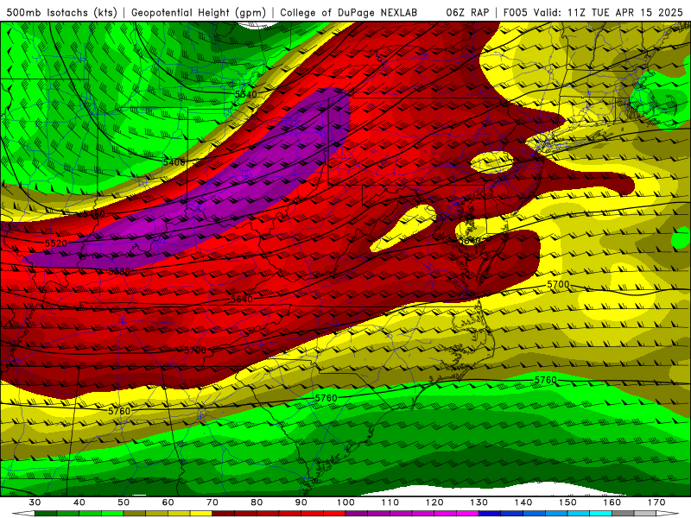This screenshot has height=518, width=691.
Task: Click the '500mb Isotachs (kts)' title text
Action: click(61, 12)
